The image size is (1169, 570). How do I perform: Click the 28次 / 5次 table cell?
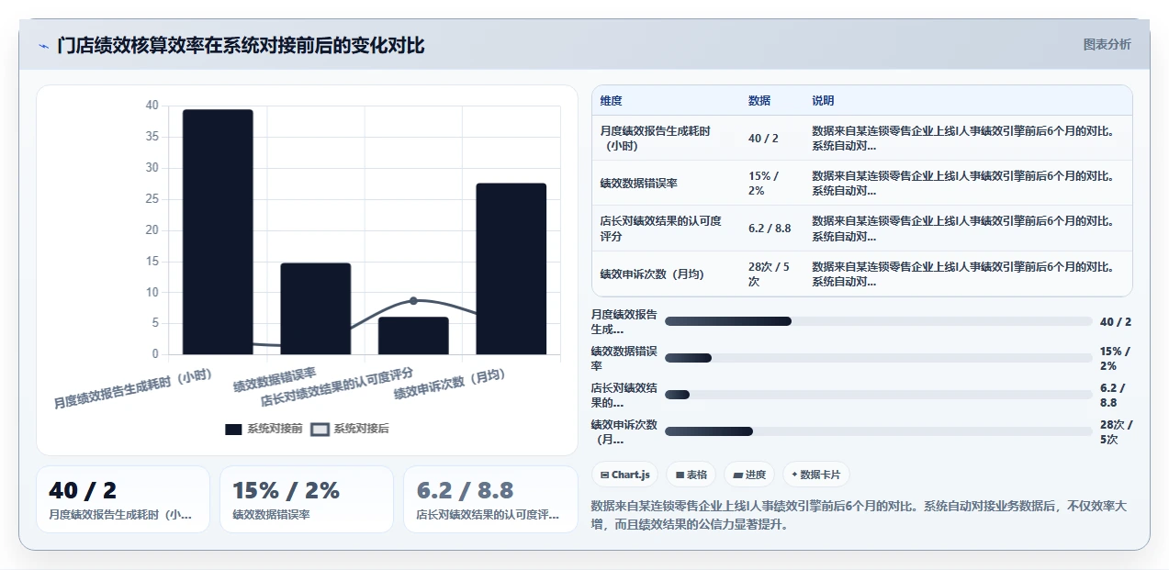coord(769,274)
